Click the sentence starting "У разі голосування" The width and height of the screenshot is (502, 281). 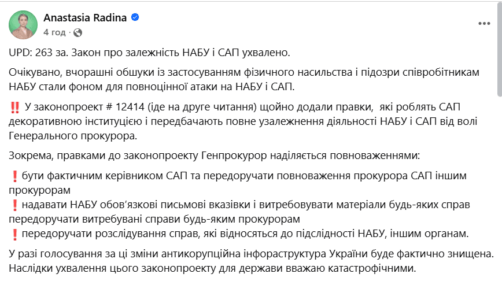click(x=252, y=254)
